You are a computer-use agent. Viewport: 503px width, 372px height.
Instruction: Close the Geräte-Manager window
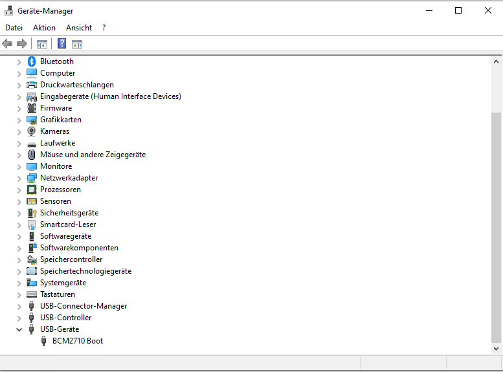[x=488, y=10]
